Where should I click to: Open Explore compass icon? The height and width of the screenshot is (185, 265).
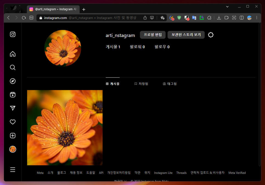[13, 81]
